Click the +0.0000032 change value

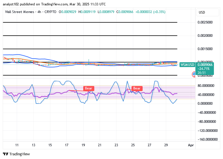coord(144,12)
